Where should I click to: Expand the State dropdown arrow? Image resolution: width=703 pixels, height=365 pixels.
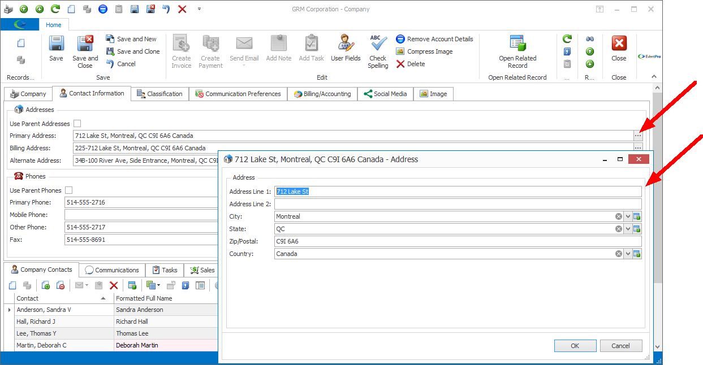[628, 229]
